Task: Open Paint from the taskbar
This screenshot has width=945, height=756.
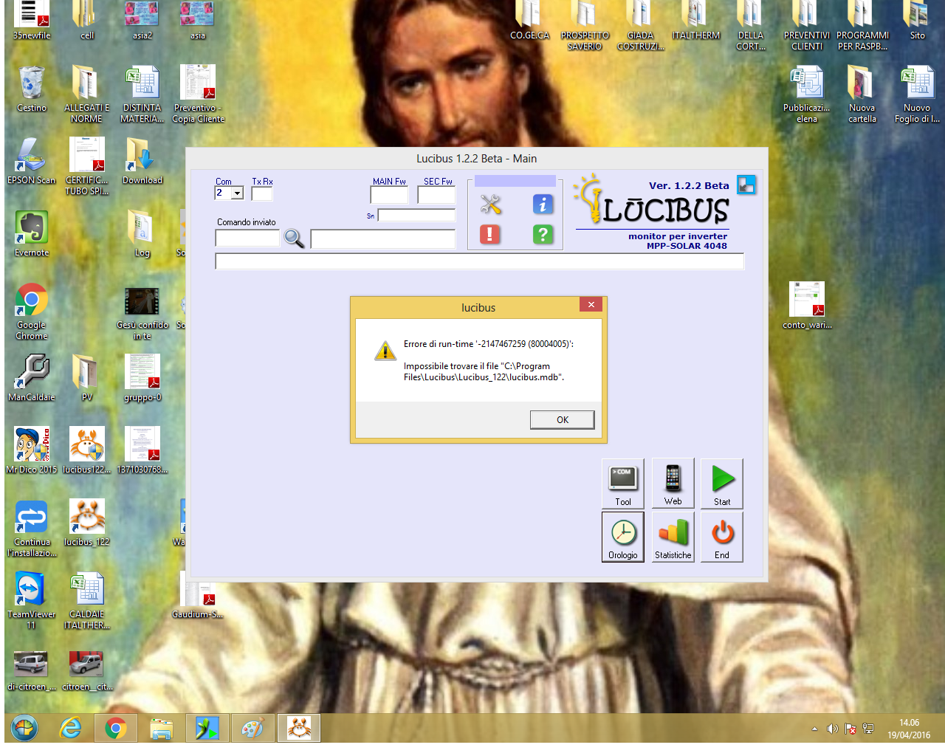Action: click(252, 729)
